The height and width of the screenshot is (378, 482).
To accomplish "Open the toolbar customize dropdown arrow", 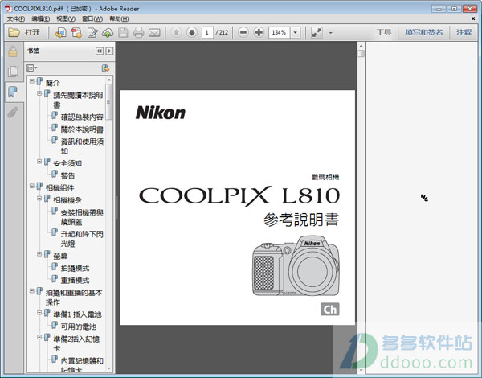I will click(x=331, y=32).
